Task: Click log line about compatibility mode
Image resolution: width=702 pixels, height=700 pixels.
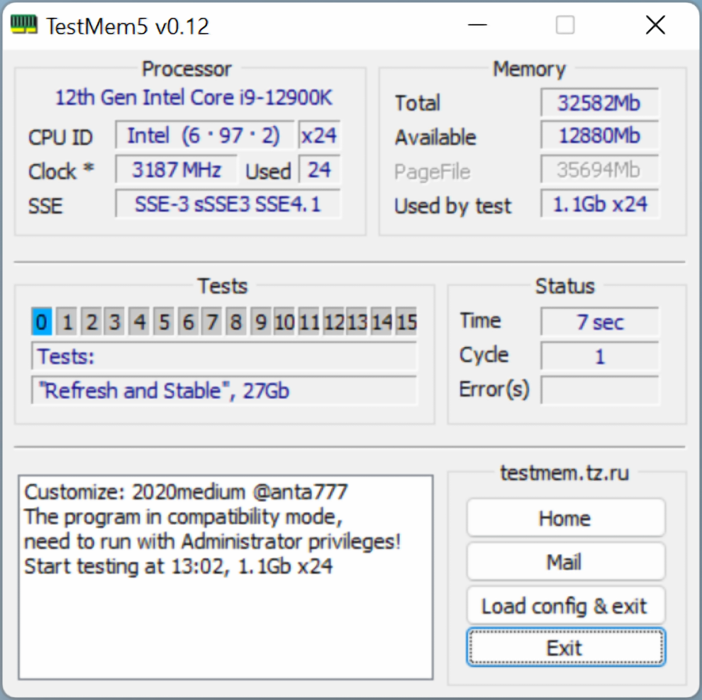Action: coord(183,517)
